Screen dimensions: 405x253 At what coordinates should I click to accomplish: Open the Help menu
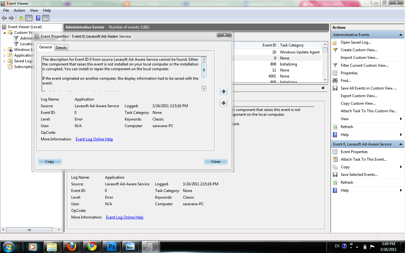[x=47, y=10]
